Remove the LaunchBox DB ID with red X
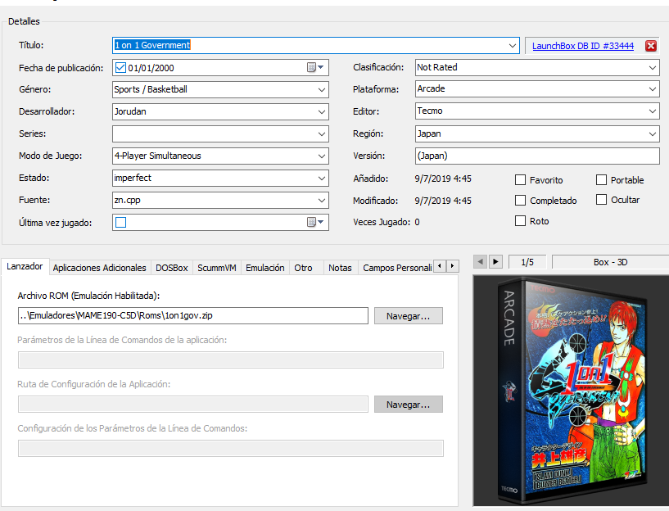This screenshot has width=669, height=511. pyautogui.click(x=651, y=46)
